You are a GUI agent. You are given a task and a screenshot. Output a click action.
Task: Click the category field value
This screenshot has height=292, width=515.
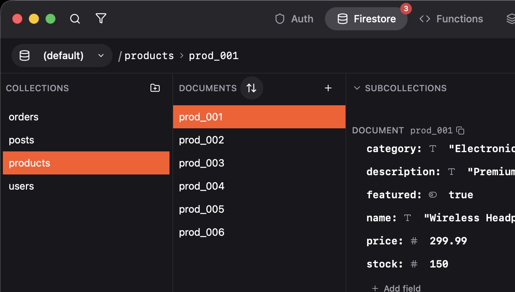pyautogui.click(x=482, y=149)
